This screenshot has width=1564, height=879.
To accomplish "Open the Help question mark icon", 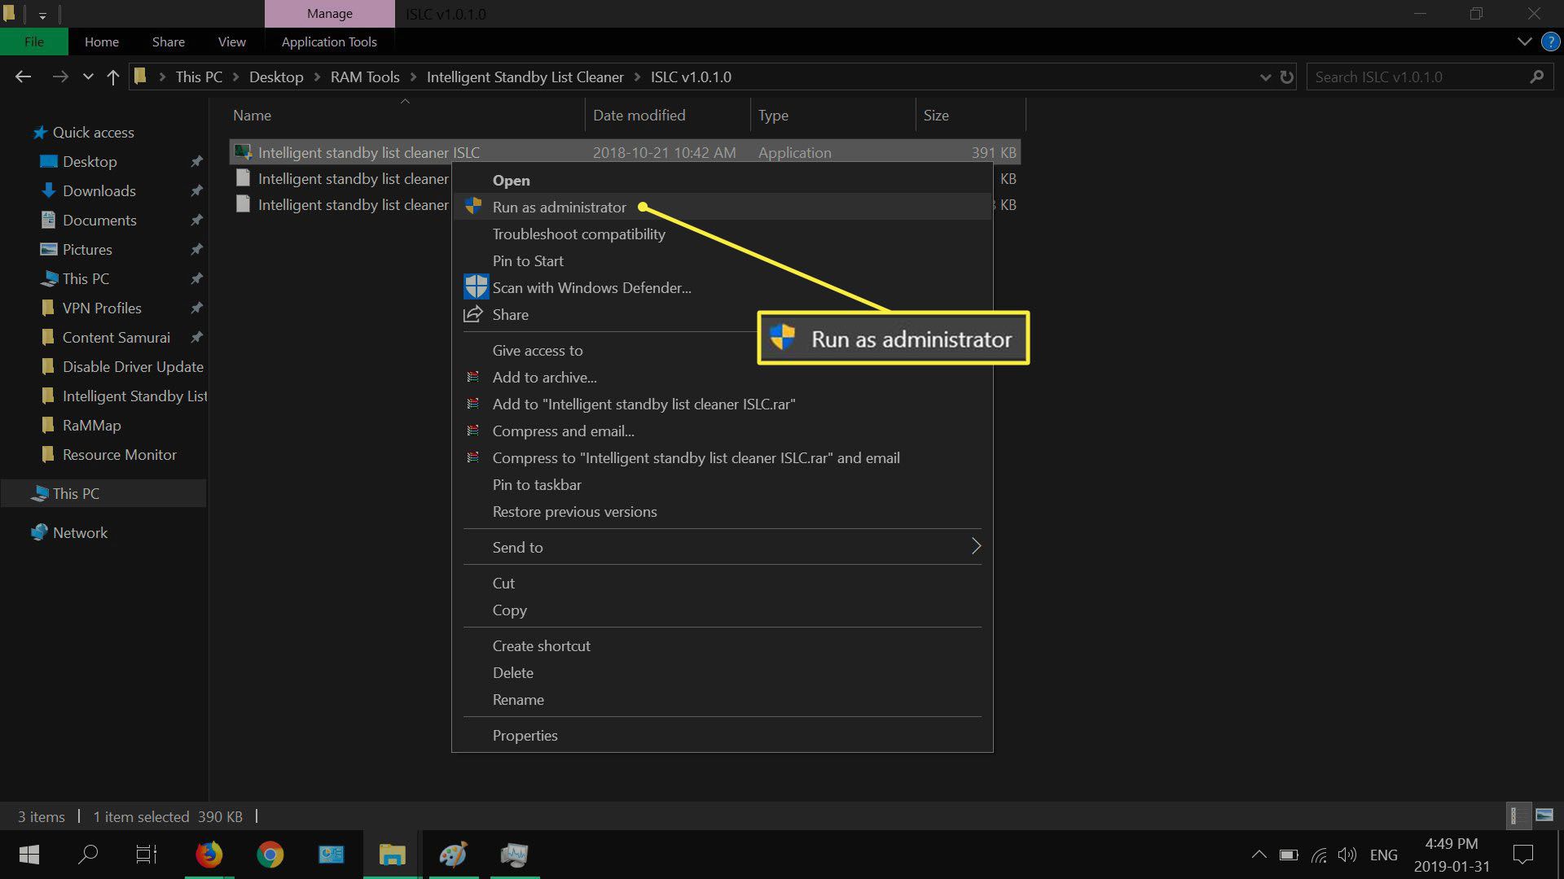I will coord(1550,42).
